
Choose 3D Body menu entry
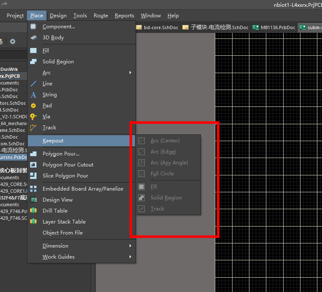(81, 38)
